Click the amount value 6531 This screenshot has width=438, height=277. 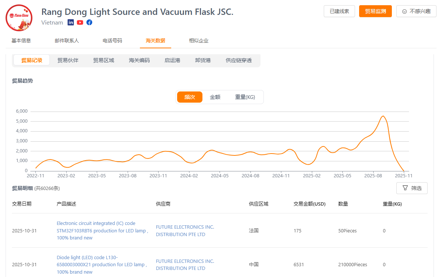point(298,264)
